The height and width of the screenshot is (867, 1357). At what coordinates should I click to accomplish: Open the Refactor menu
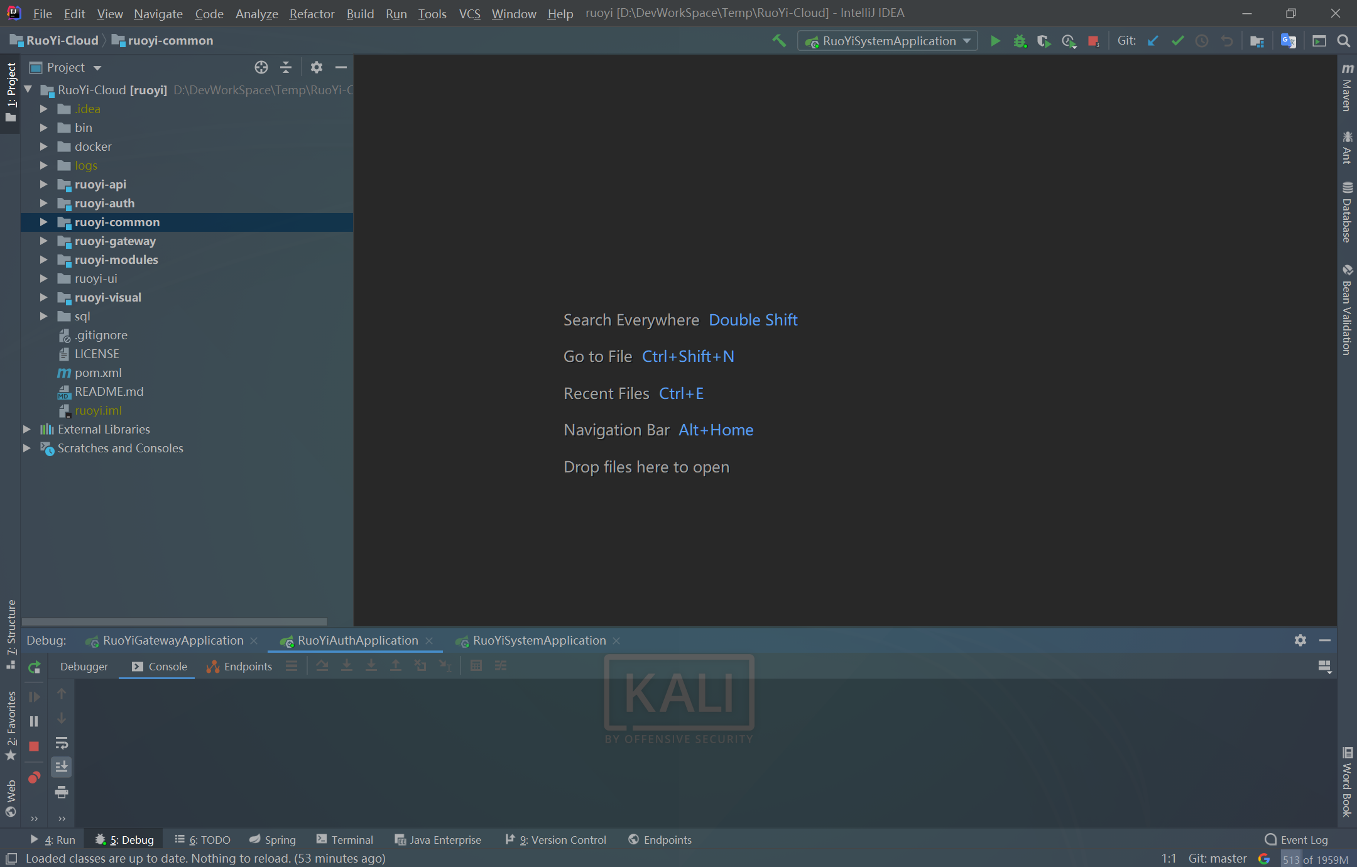click(x=312, y=13)
